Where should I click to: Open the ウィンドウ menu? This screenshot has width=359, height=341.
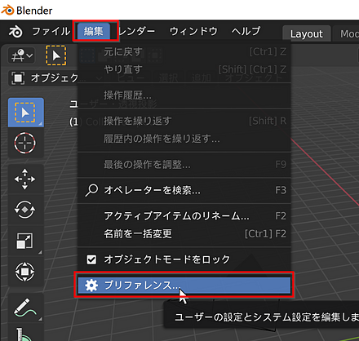click(193, 32)
